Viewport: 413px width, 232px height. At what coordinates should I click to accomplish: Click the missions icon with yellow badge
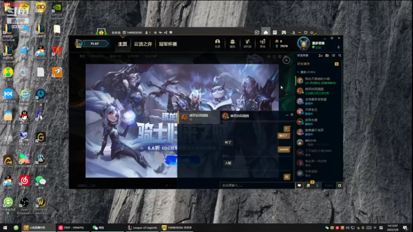(309, 185)
